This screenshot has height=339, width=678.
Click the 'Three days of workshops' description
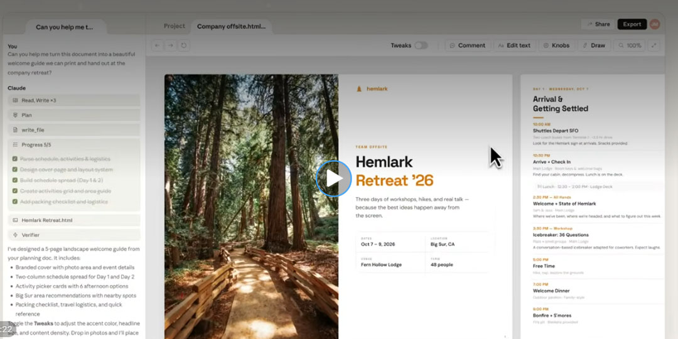coord(412,207)
